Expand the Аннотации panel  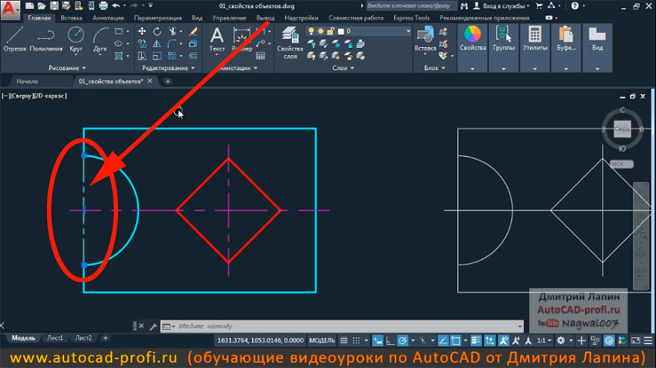click(x=239, y=68)
